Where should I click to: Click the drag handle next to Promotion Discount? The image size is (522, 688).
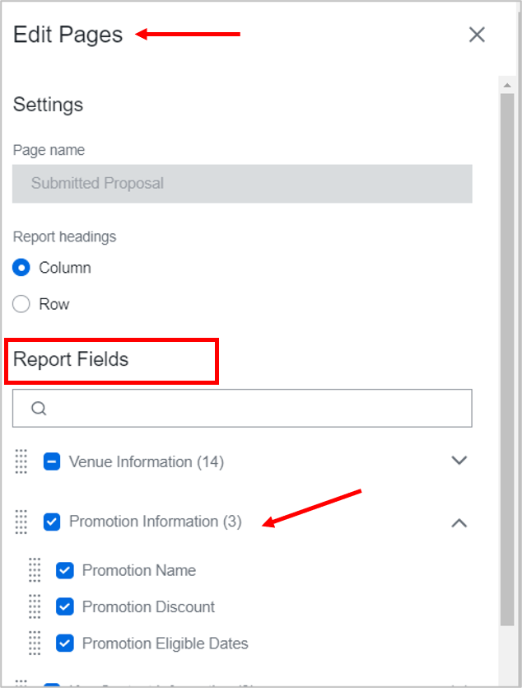34,606
